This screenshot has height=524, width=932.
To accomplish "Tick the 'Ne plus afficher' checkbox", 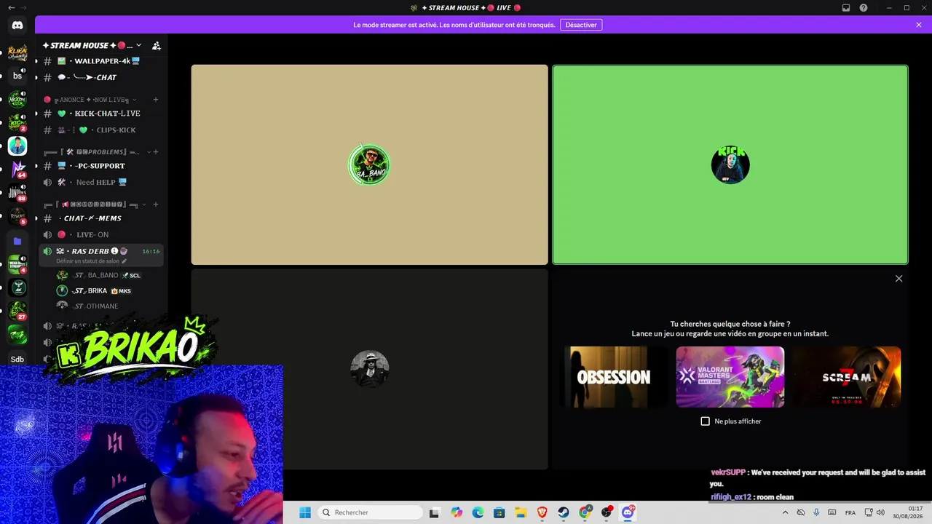I will 705,421.
